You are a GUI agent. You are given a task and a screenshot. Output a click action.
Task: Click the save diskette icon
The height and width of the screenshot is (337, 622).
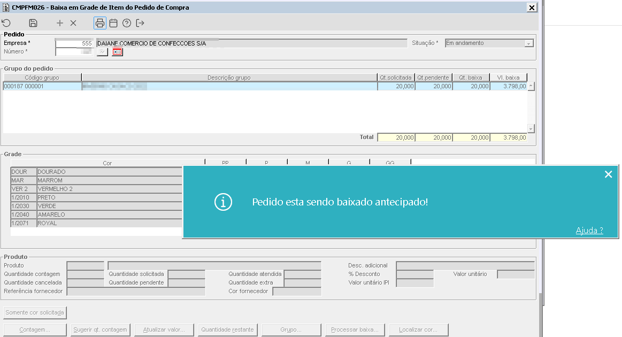pyautogui.click(x=33, y=23)
